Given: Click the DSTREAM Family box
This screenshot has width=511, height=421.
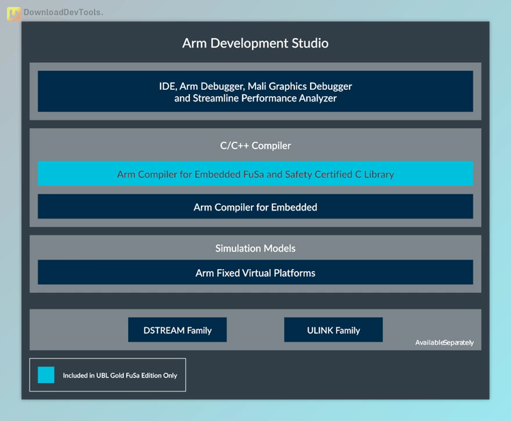Looking at the screenshot, I should tap(177, 330).
